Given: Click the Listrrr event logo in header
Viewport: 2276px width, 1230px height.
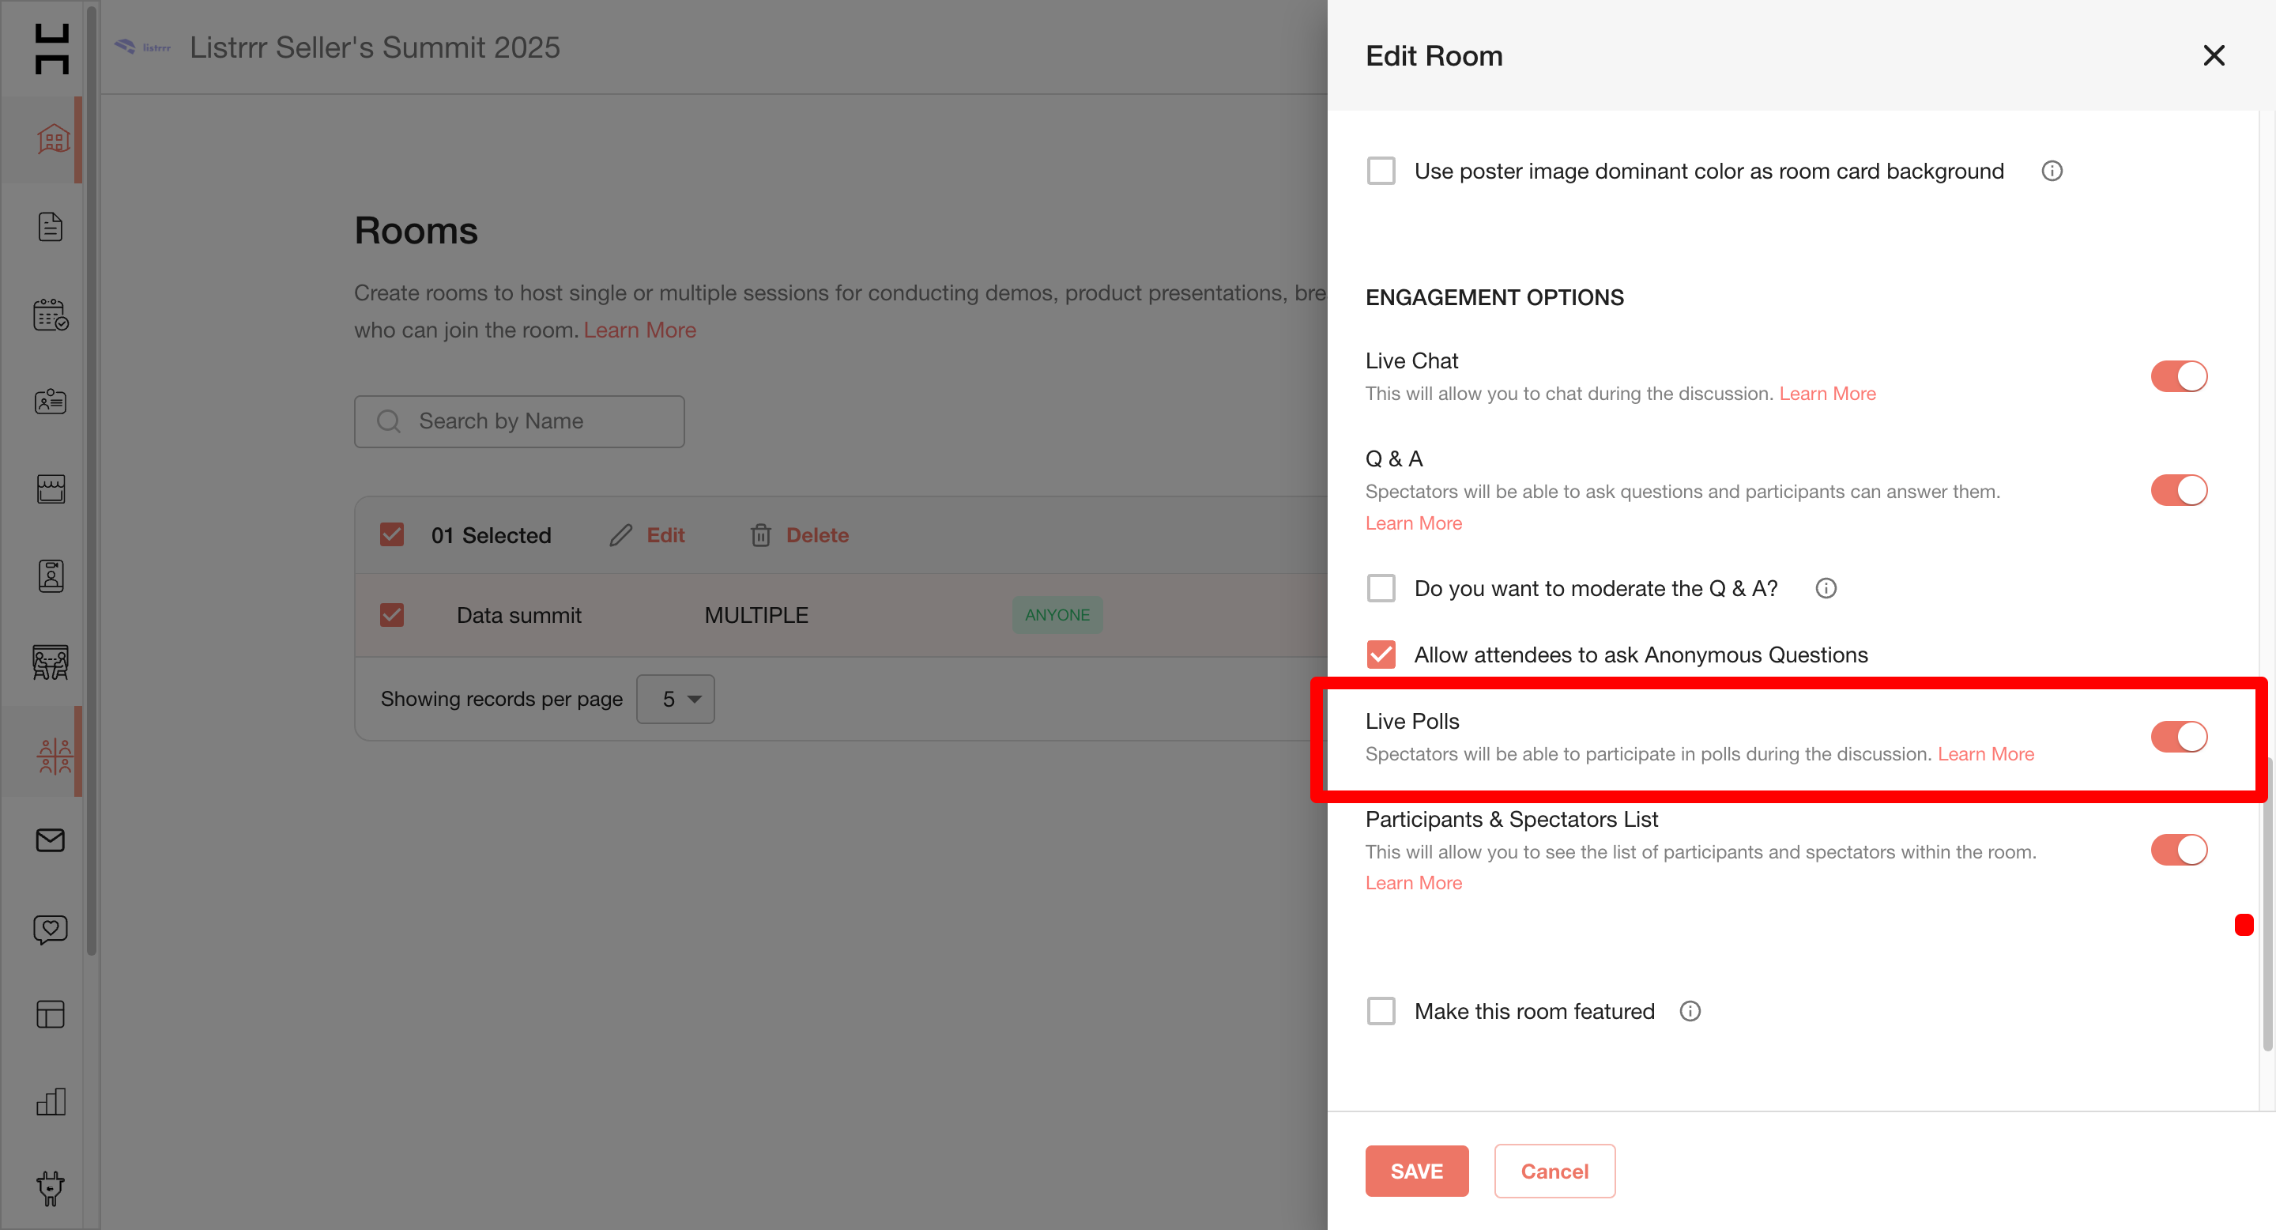Looking at the screenshot, I should (x=142, y=47).
